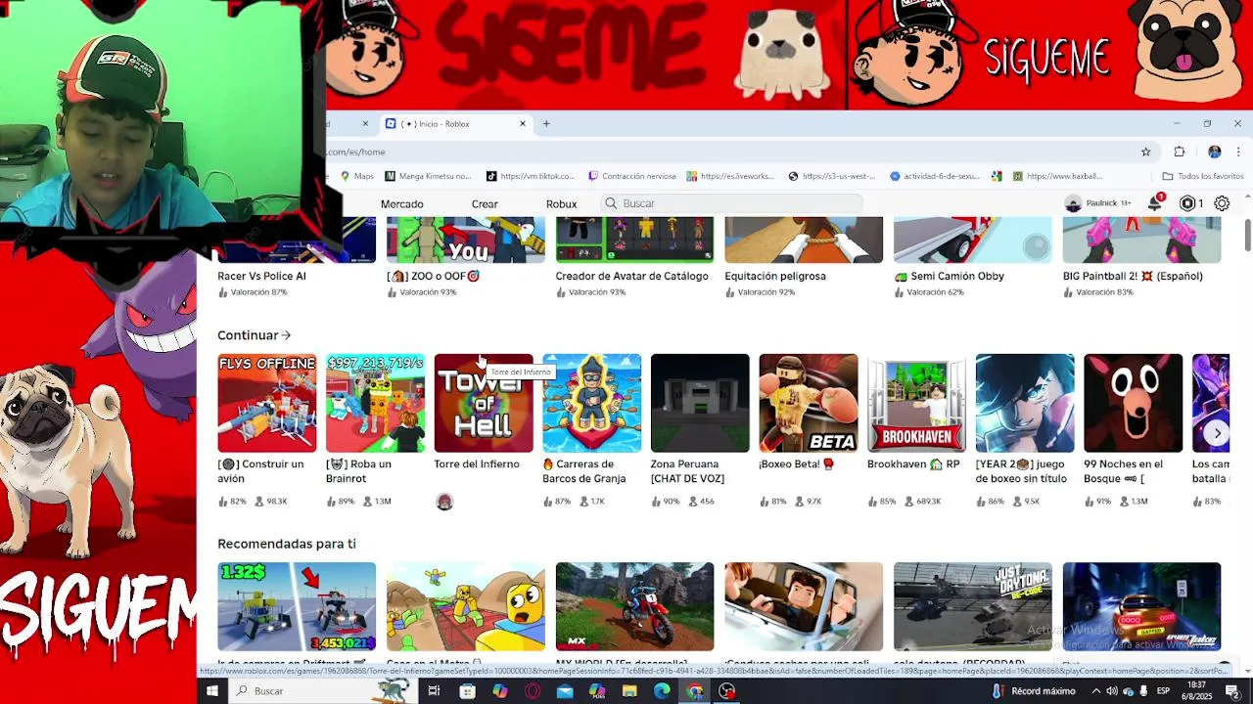Open Crear in Roblox navigation

click(485, 203)
